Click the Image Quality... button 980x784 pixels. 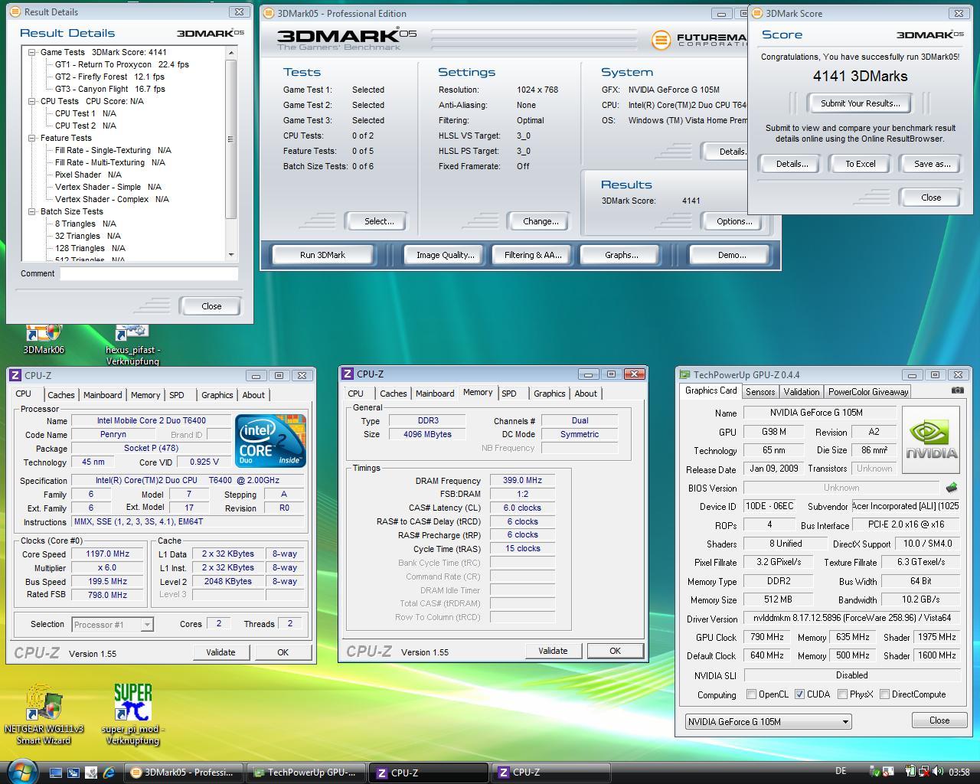445,255
